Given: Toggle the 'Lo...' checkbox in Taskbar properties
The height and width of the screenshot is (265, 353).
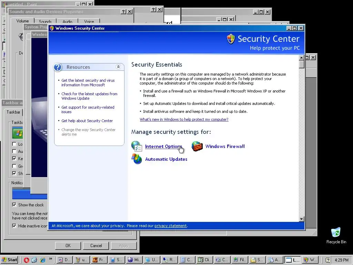Looking at the screenshot, I should (x=14, y=144).
